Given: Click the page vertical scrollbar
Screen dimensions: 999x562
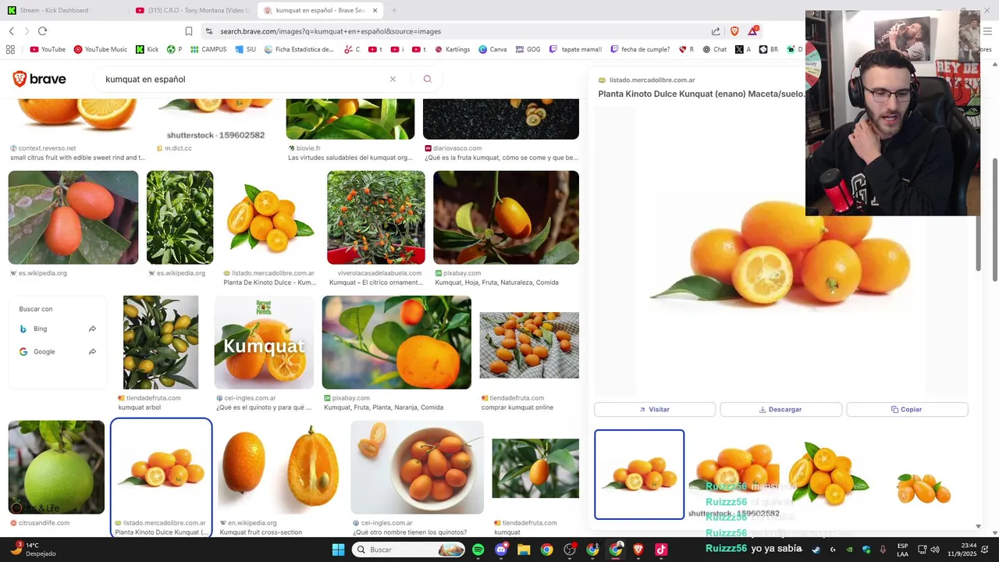Looking at the screenshot, I should pos(994,219).
